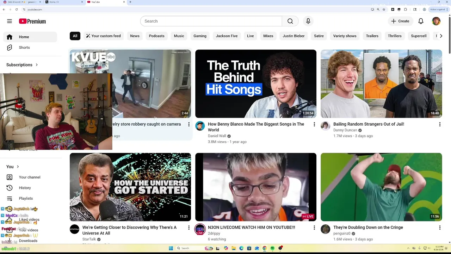Click the browser zoom magnifier icon
This screenshot has height=254, width=451.
[378, 10]
